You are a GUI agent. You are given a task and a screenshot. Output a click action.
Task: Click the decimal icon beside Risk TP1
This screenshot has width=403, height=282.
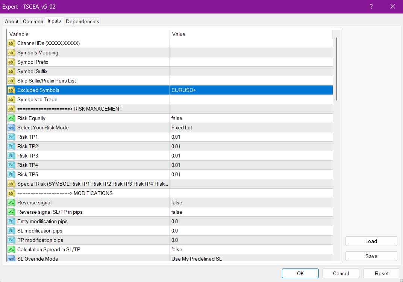[x=11, y=137]
